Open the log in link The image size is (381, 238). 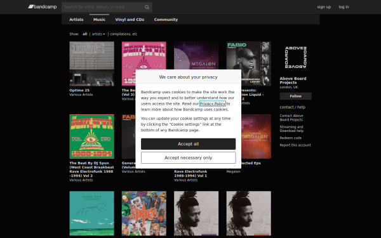click(x=344, y=7)
